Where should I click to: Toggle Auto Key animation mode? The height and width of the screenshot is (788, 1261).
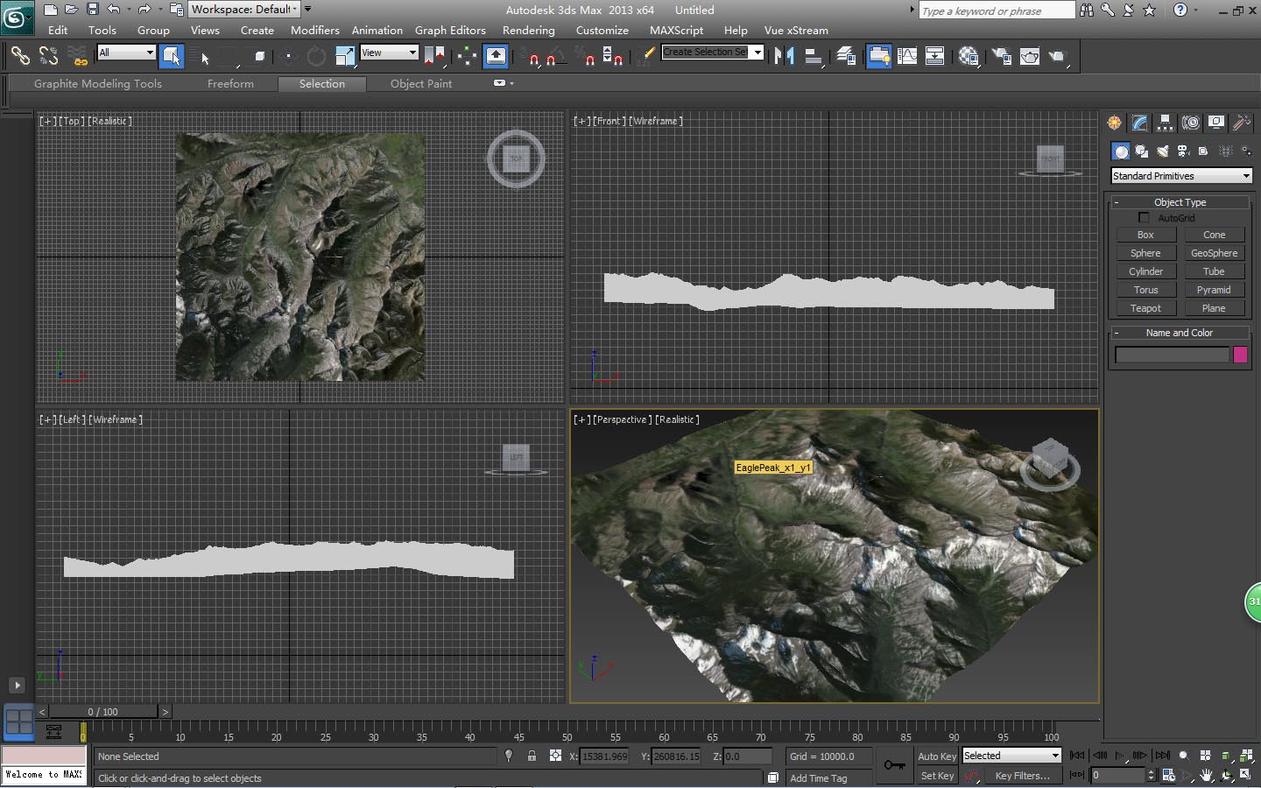pos(936,756)
